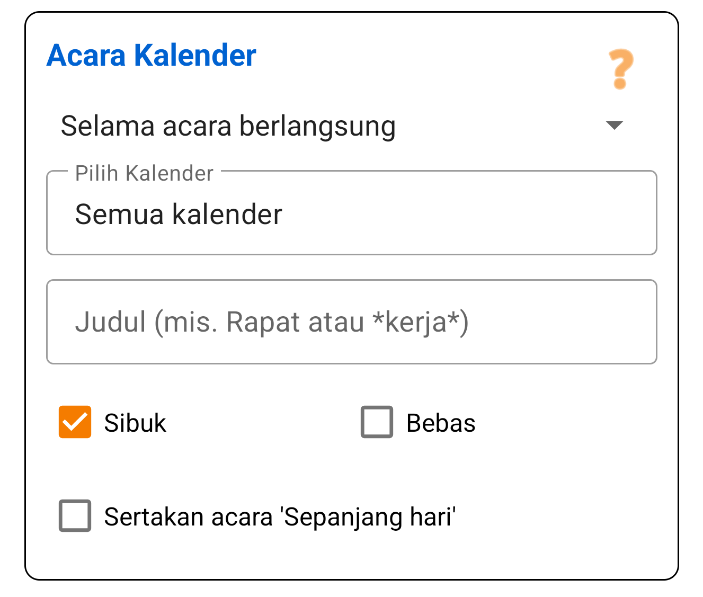
Task: Click the checkmark inside the Sibuk checkbox
Action: (74, 422)
